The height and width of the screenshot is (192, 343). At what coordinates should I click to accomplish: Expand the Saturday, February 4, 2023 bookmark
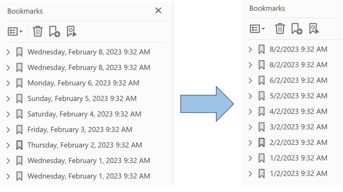tap(8, 114)
